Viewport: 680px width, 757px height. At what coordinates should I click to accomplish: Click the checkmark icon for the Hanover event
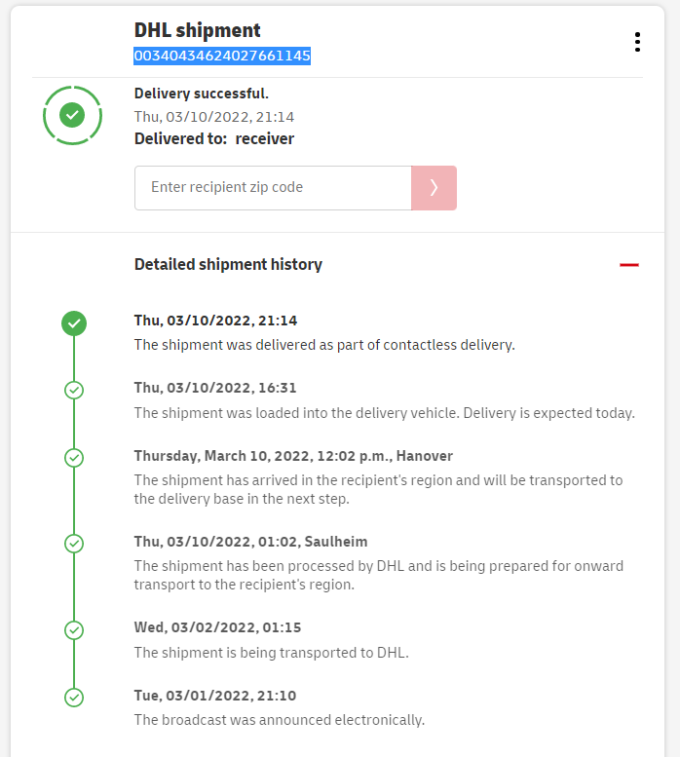73,457
